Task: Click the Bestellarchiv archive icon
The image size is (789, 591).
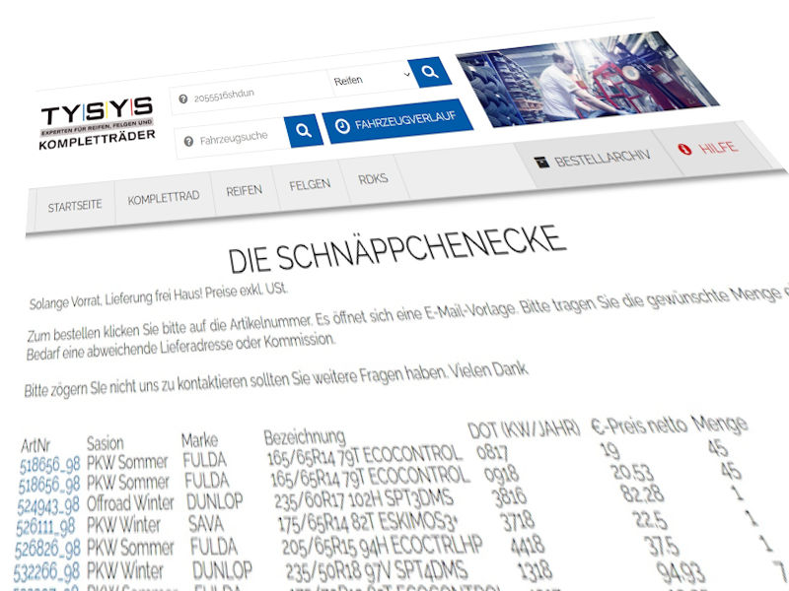Action: pos(540,163)
